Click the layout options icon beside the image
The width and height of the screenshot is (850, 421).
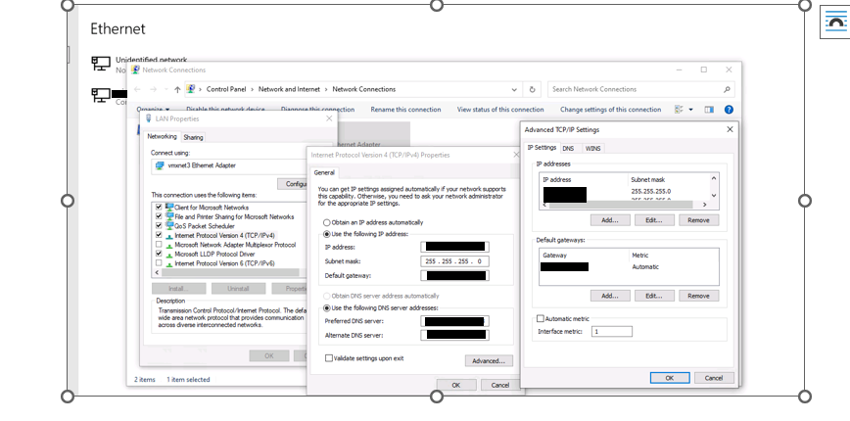pyautogui.click(x=834, y=22)
